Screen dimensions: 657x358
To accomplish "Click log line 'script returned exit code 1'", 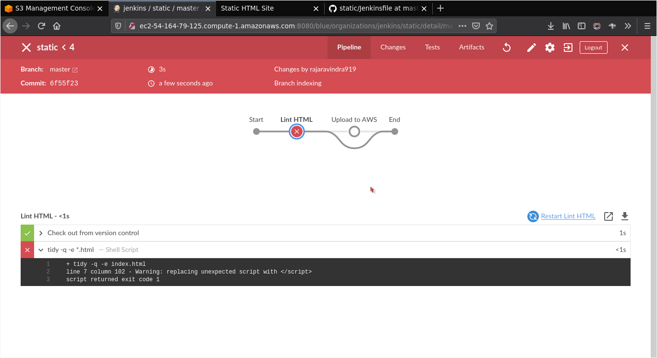I will tap(113, 280).
